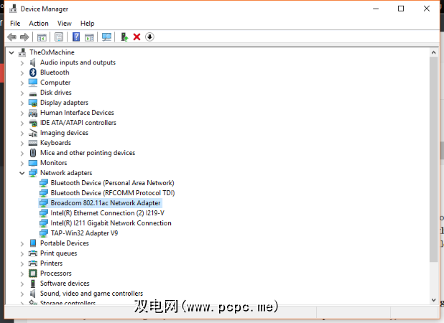The image size is (444, 323).
Task: Open the Help menu
Action: [x=87, y=24]
